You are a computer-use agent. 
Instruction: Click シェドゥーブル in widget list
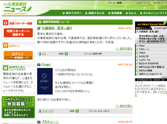(145, 60)
